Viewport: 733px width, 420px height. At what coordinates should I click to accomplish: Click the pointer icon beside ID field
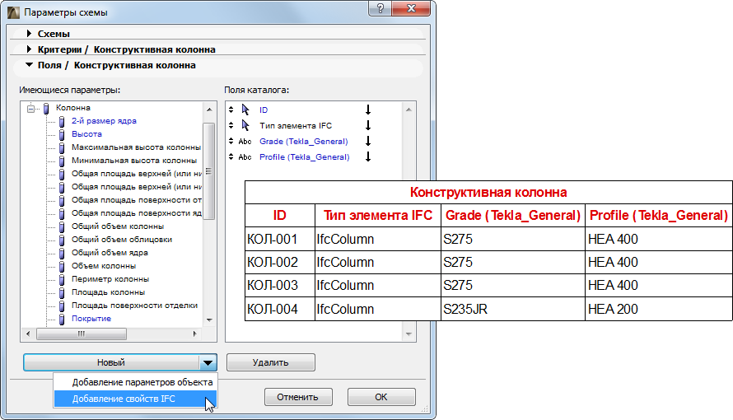pyautogui.click(x=245, y=110)
